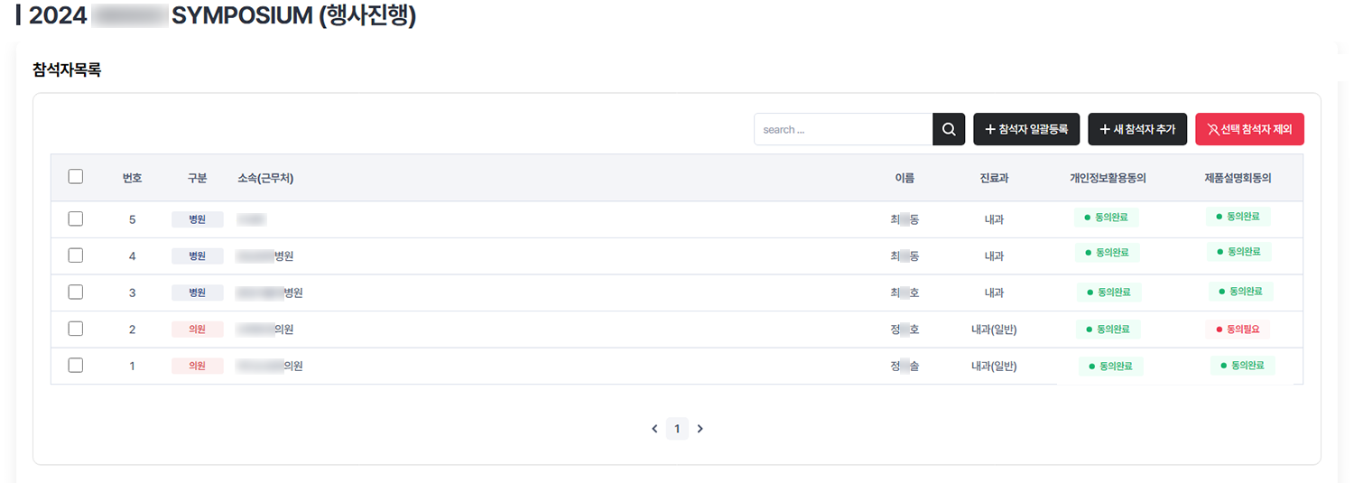Click the 병원 badge in row 5
Screen dimensions: 1354x483
click(x=198, y=218)
